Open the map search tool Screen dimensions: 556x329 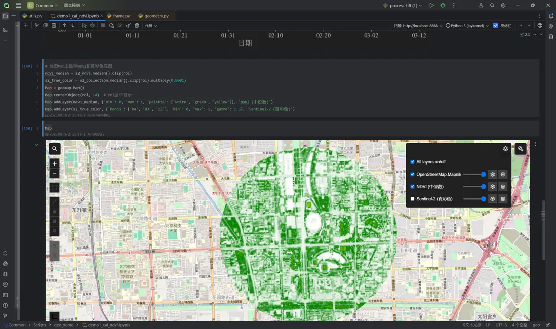coord(55,149)
